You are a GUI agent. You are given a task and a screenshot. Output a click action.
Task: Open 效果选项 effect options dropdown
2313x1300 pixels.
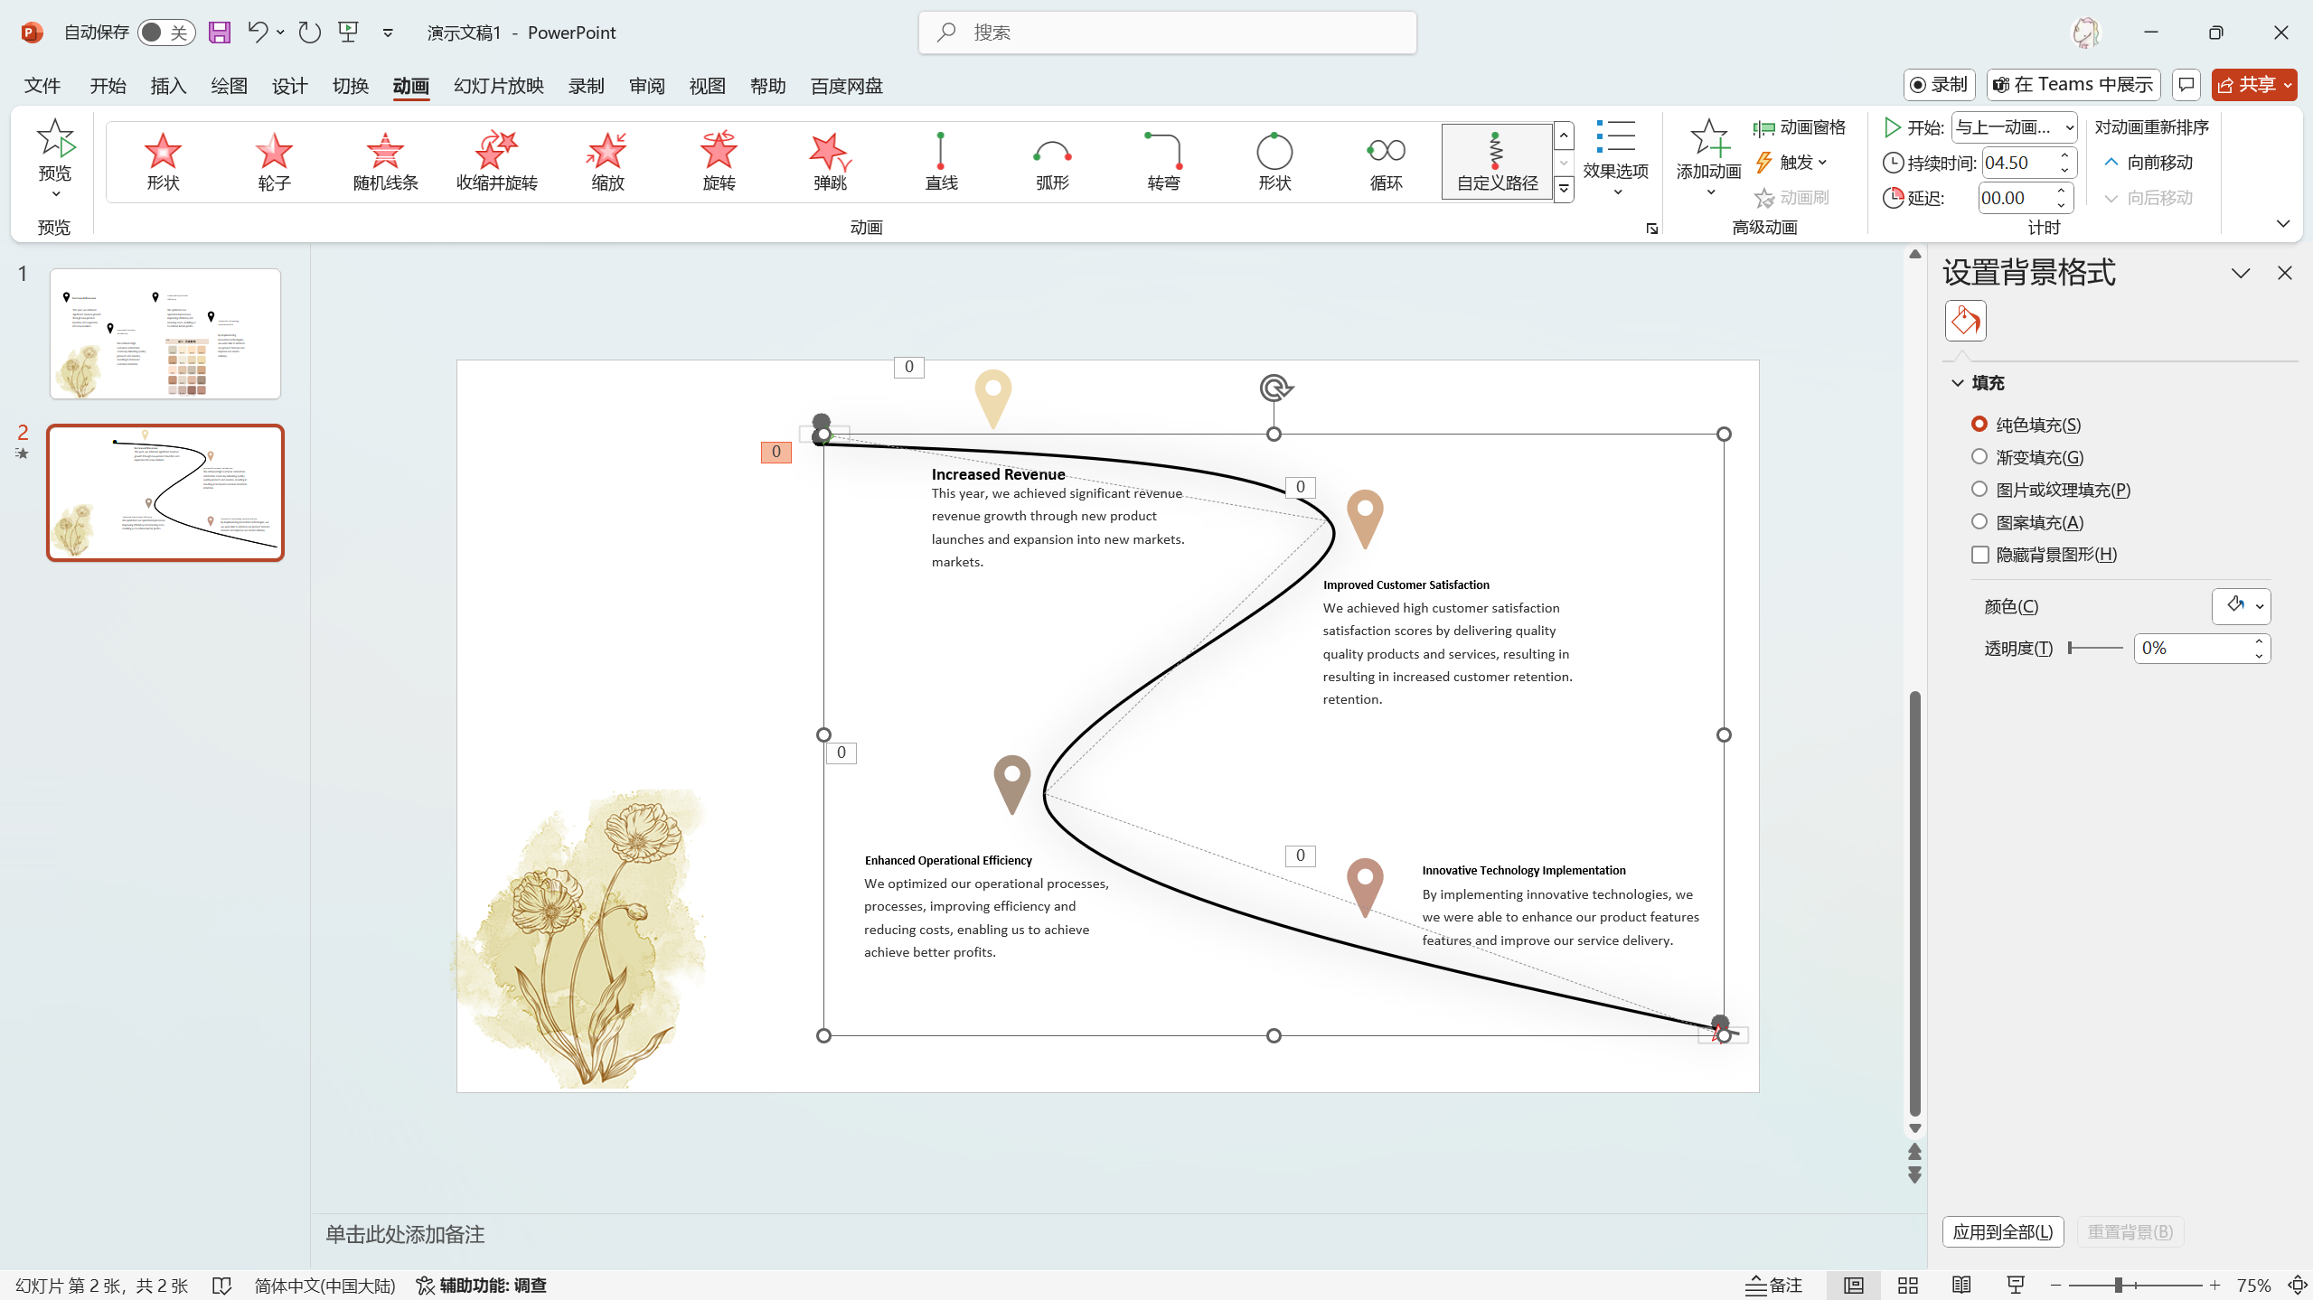[1615, 158]
